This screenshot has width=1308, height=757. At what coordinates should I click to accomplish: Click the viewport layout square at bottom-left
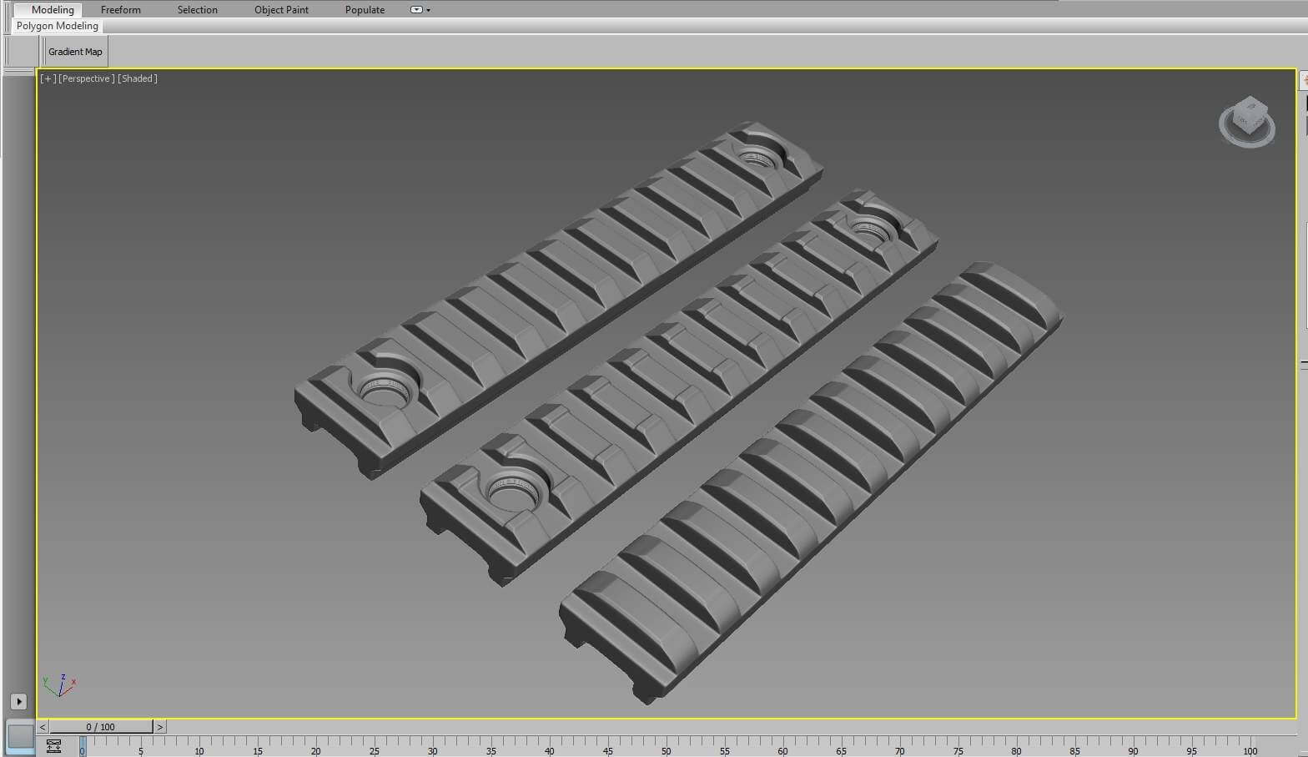click(20, 737)
